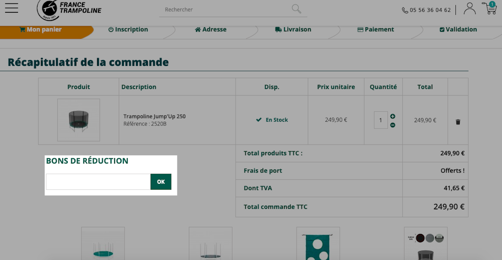Open the Trampoline Jump'Up 250 thumbnail
Viewport: 502px width, 260px height.
79,120
